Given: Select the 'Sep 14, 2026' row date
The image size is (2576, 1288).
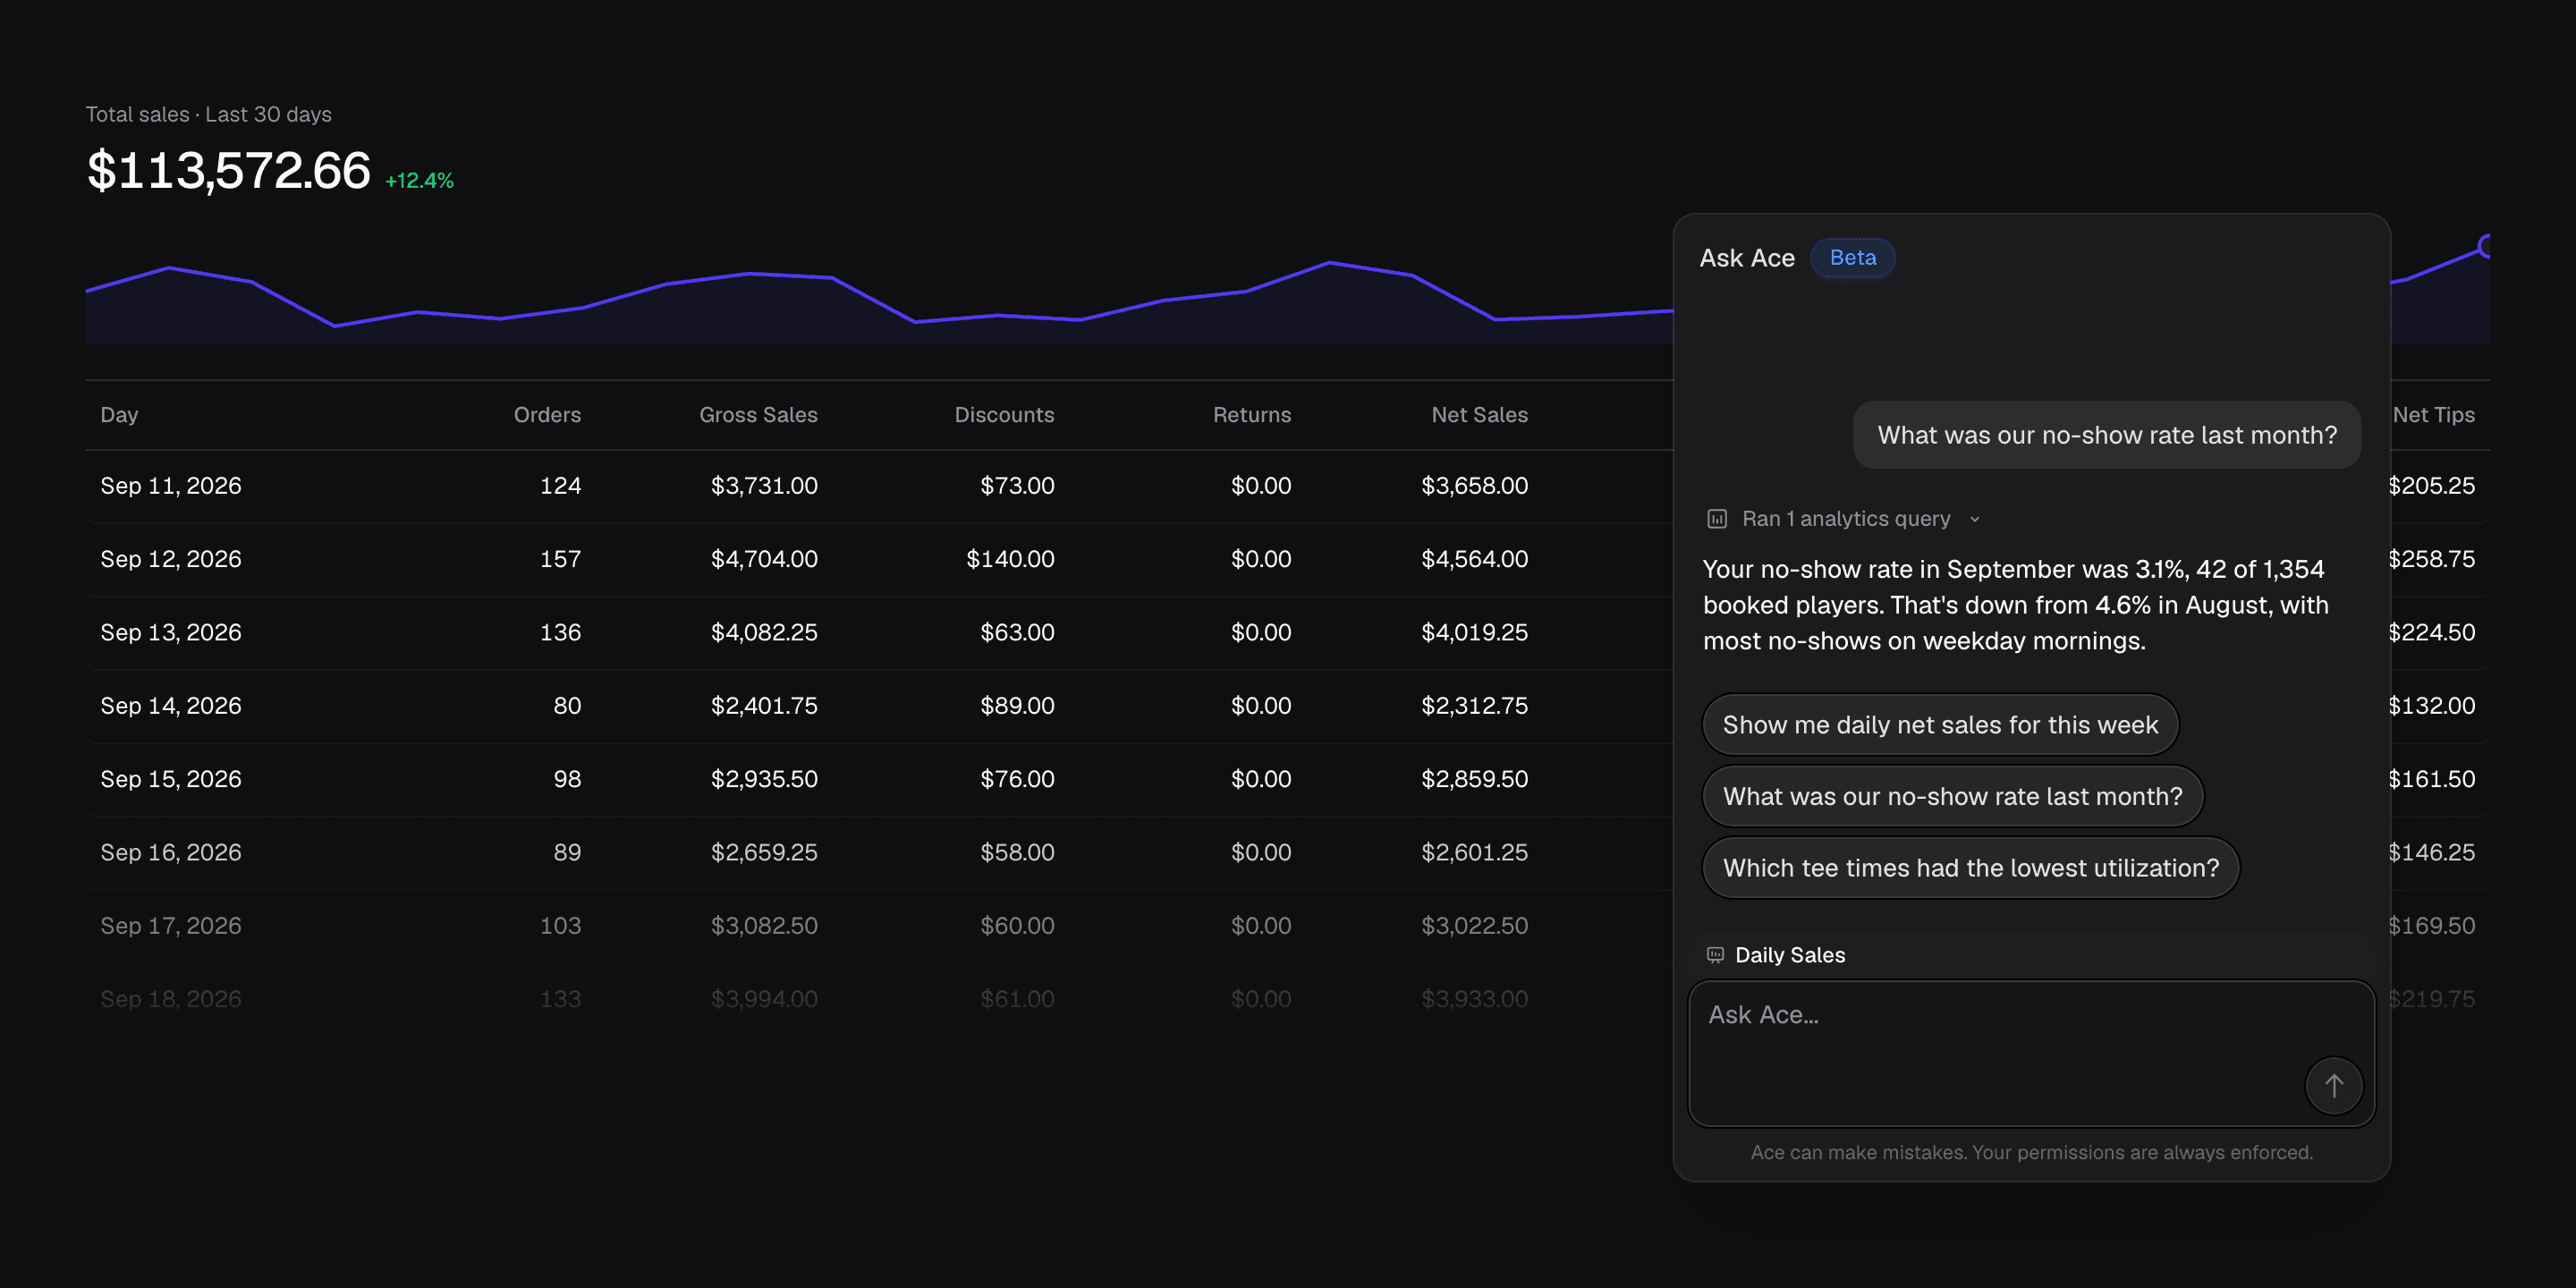Looking at the screenshot, I should pos(171,706).
